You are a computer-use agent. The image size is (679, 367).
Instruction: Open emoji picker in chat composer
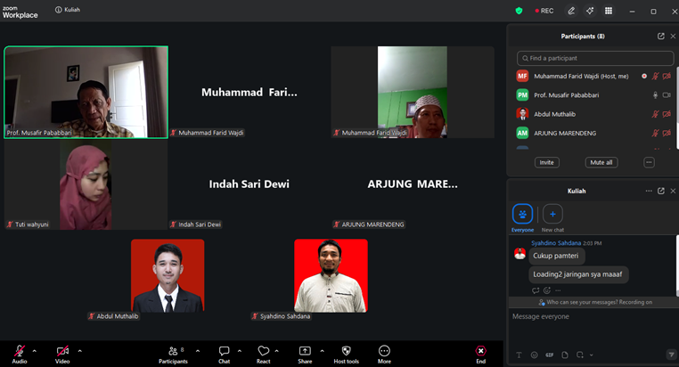(x=535, y=355)
